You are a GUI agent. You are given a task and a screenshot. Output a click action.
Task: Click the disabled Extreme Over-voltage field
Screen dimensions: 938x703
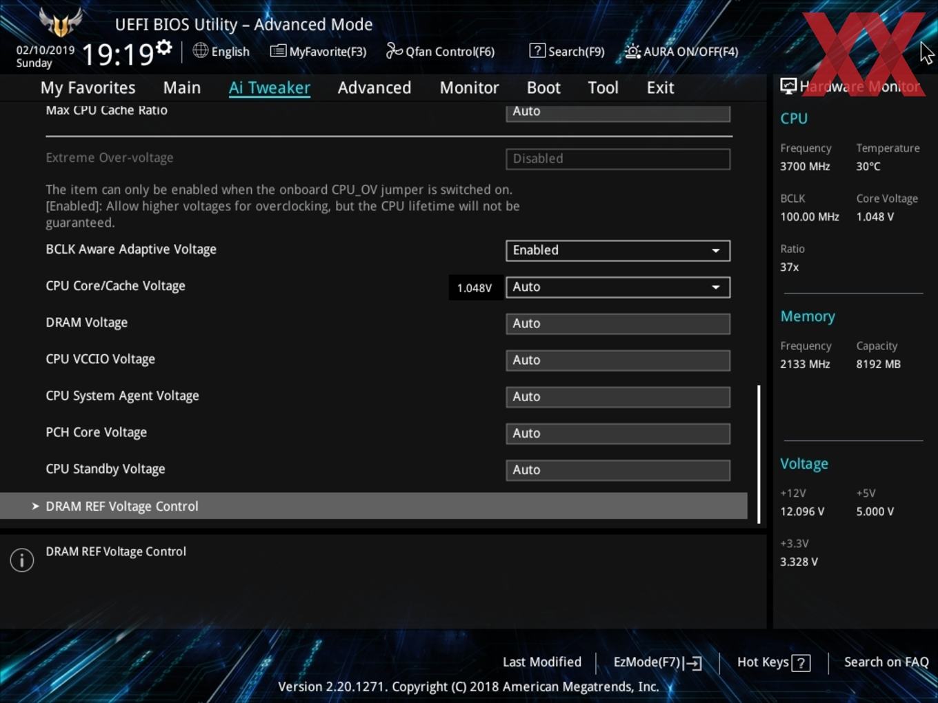pos(618,159)
